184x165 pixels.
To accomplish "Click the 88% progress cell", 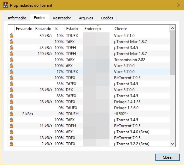I will 60,96.
